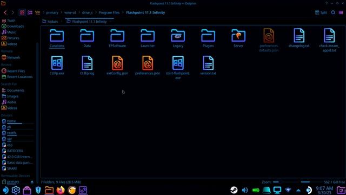Select the CLIFp.log file

click(x=87, y=66)
